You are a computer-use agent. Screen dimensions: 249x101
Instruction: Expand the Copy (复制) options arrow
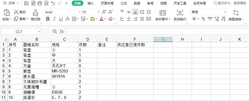coord(27,19)
